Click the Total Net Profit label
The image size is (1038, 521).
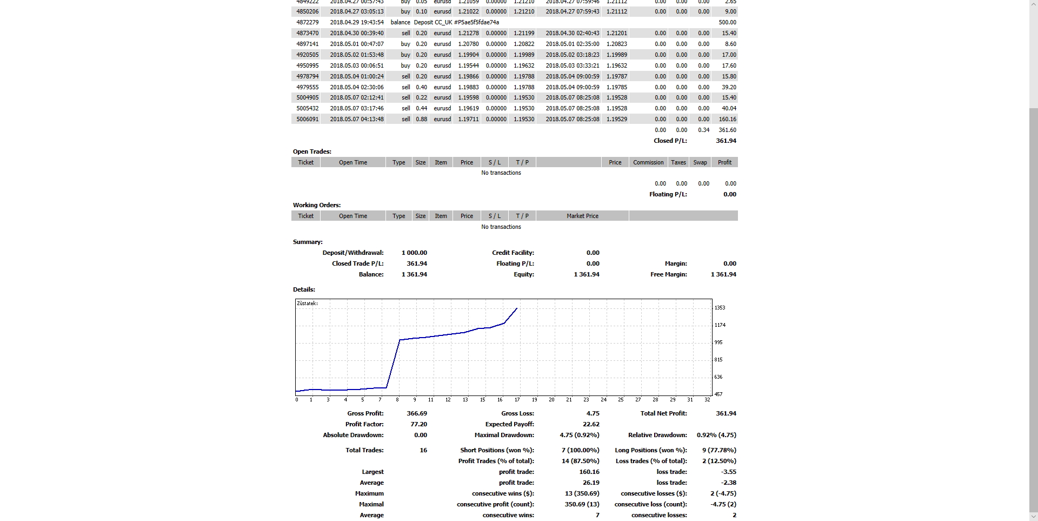[x=664, y=413]
